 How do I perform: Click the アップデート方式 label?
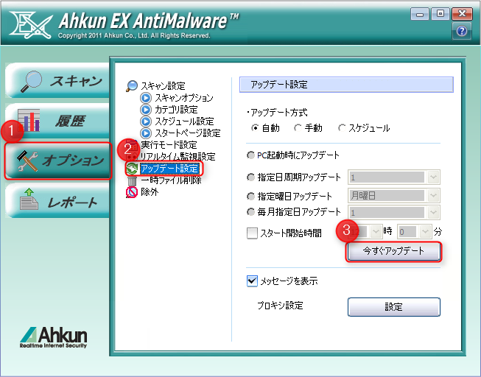tap(279, 113)
